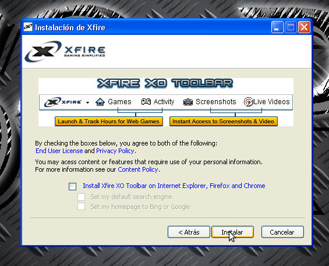329x266 pixels.
Task: Click the Xfire XO Toolbar banner title
Action: [165, 83]
